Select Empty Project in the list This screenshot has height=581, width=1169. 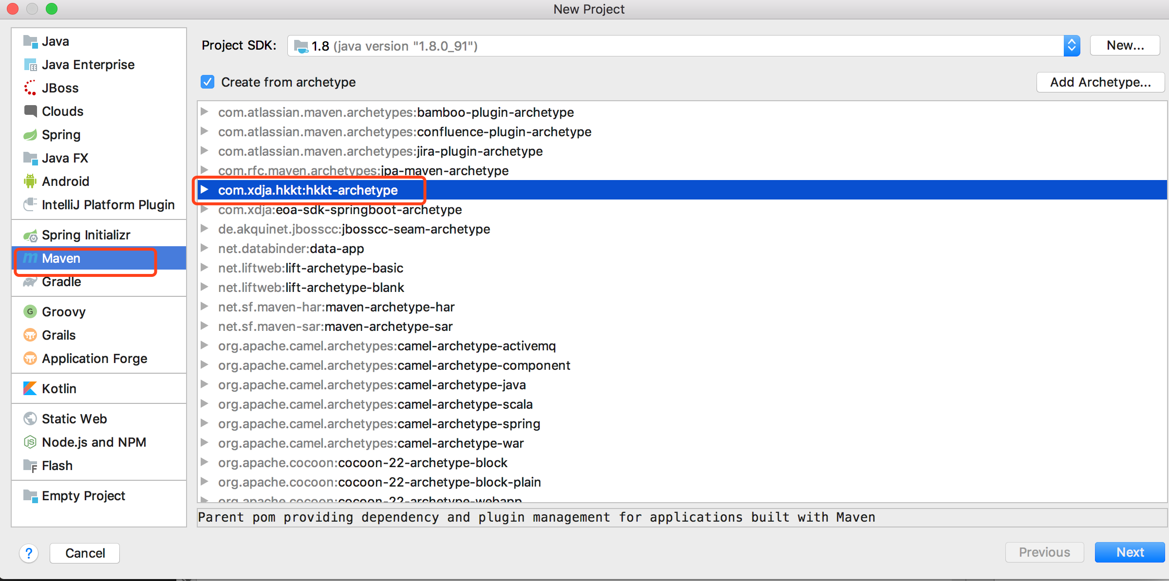click(83, 496)
